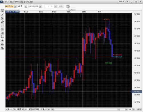This screenshot has width=143, height=112.
Task: Select the arrow cursor tool
Action: point(2,11)
